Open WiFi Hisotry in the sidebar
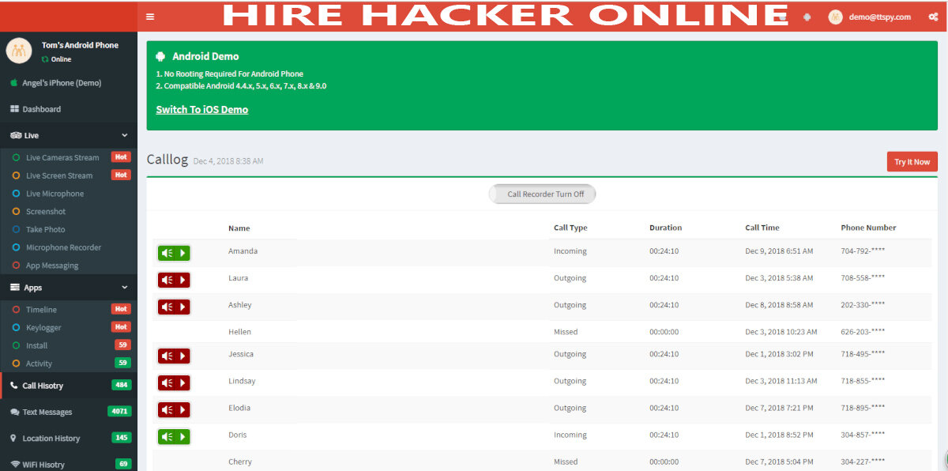 pyautogui.click(x=43, y=464)
